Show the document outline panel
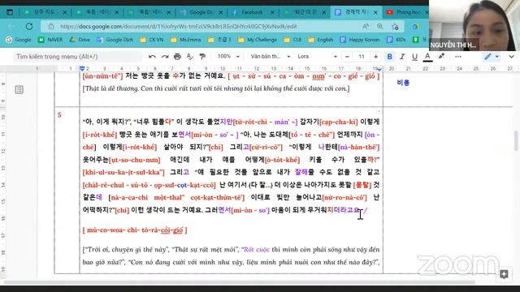This screenshot has width=520, height=292. pos(19,89)
